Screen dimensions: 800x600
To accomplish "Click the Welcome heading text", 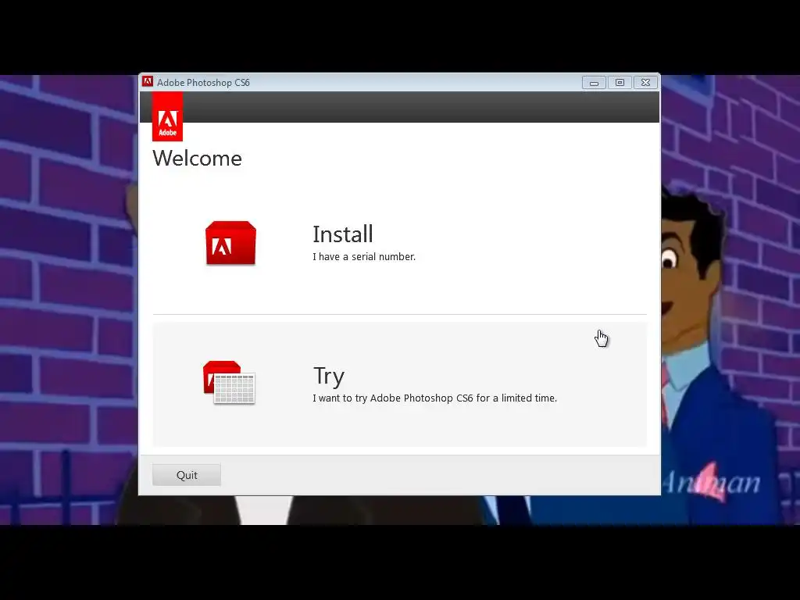I will point(197,158).
